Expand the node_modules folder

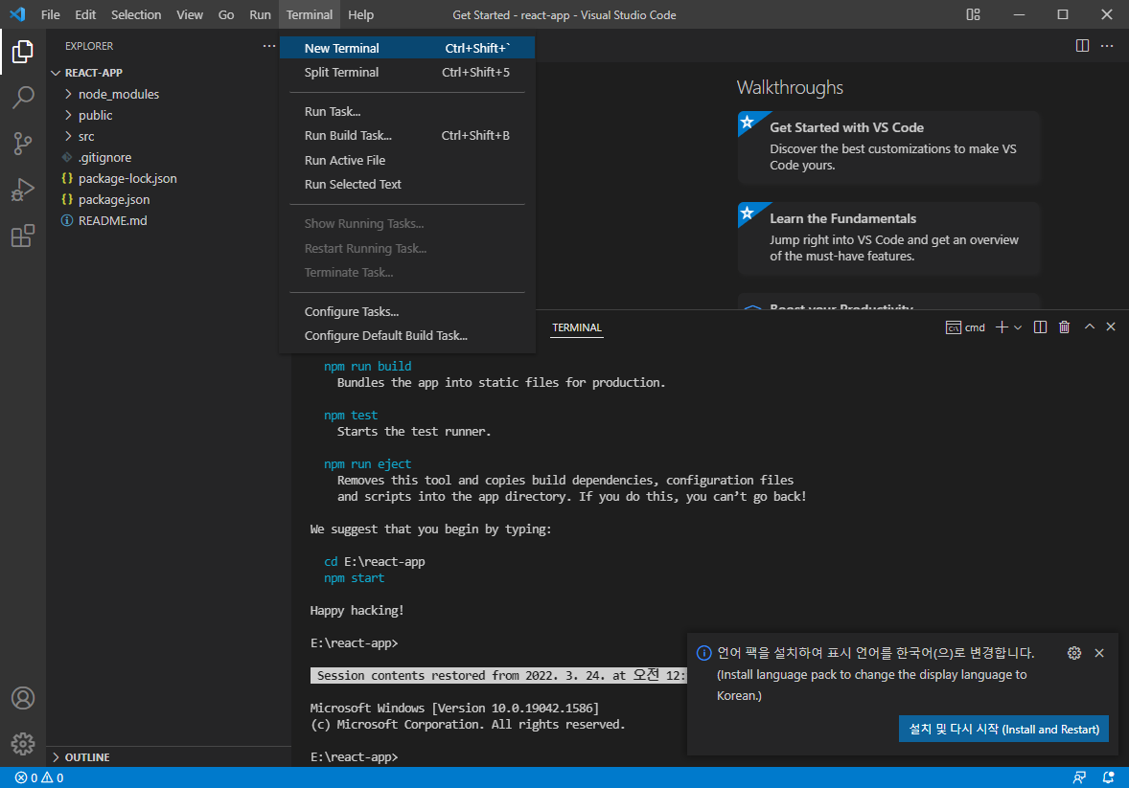(x=119, y=94)
